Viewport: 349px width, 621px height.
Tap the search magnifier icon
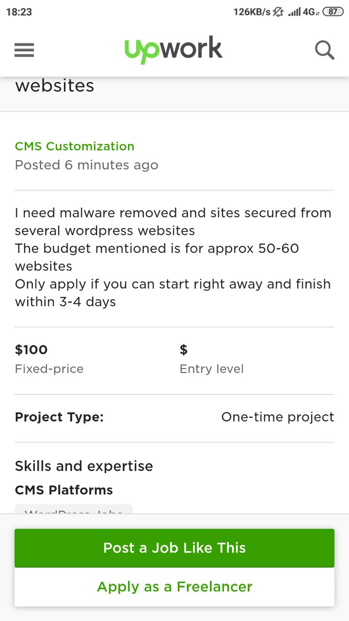[x=324, y=50]
